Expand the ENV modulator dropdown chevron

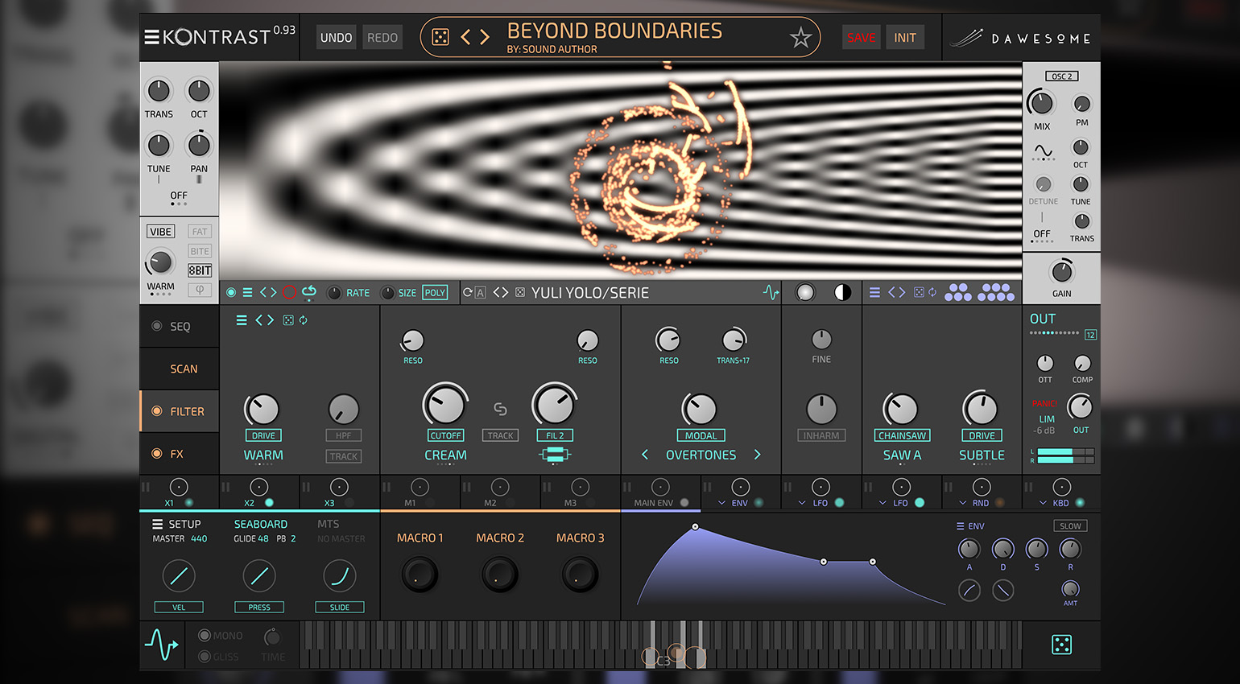tap(721, 503)
